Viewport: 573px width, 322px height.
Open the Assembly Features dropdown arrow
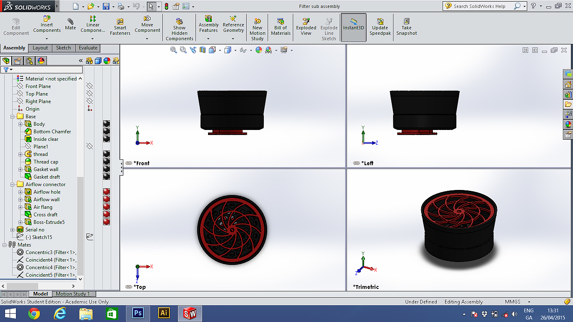click(208, 39)
